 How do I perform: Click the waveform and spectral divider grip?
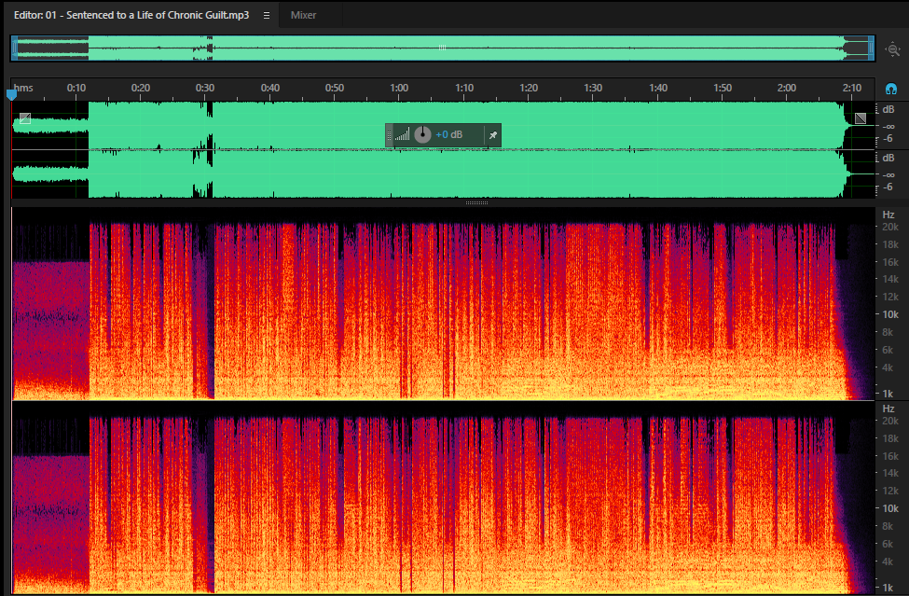[x=476, y=203]
